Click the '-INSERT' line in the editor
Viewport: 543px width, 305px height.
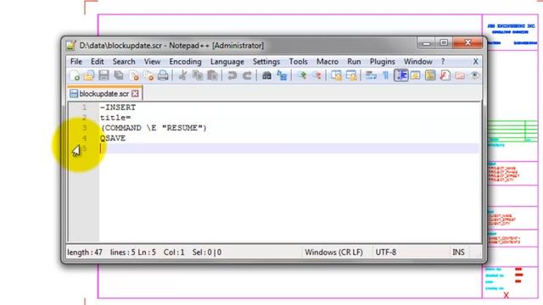[x=118, y=108]
